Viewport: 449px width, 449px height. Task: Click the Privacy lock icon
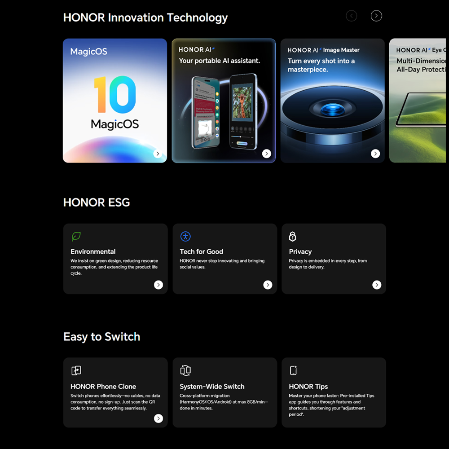(x=292, y=236)
